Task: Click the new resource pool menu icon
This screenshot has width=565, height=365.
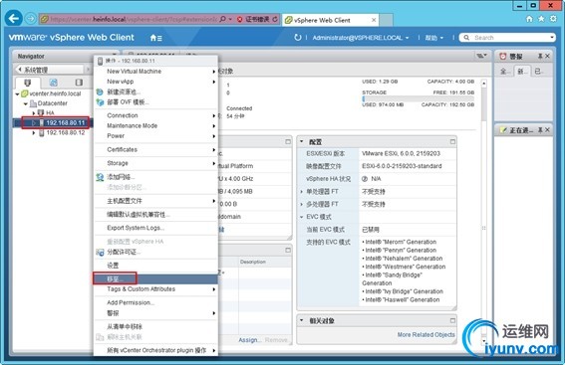Action: tap(100, 92)
